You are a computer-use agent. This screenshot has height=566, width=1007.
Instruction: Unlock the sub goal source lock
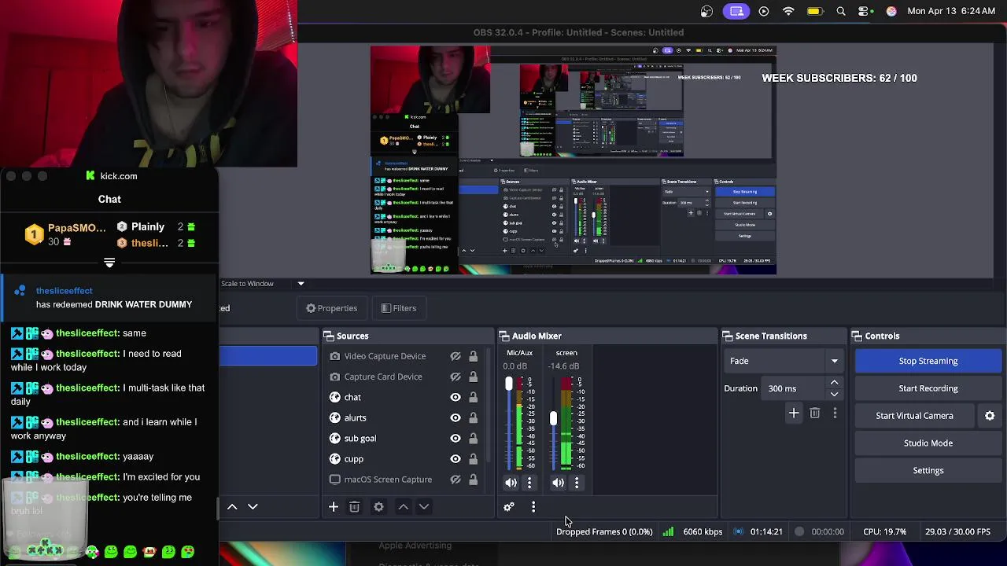click(473, 438)
